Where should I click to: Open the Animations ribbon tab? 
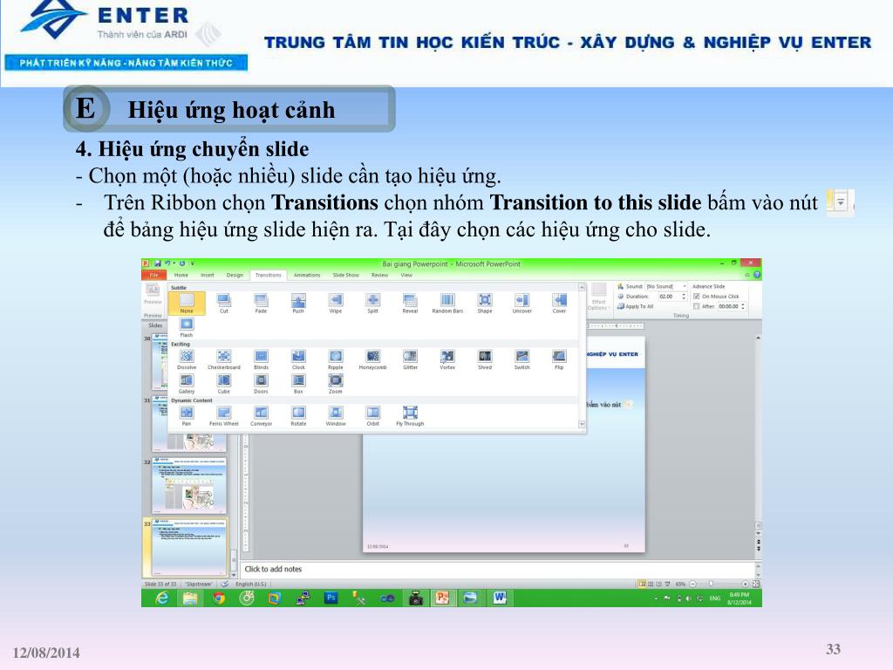click(x=307, y=275)
